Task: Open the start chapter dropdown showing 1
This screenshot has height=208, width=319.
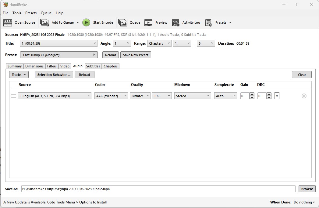Action: pyautogui.click(x=182, y=43)
